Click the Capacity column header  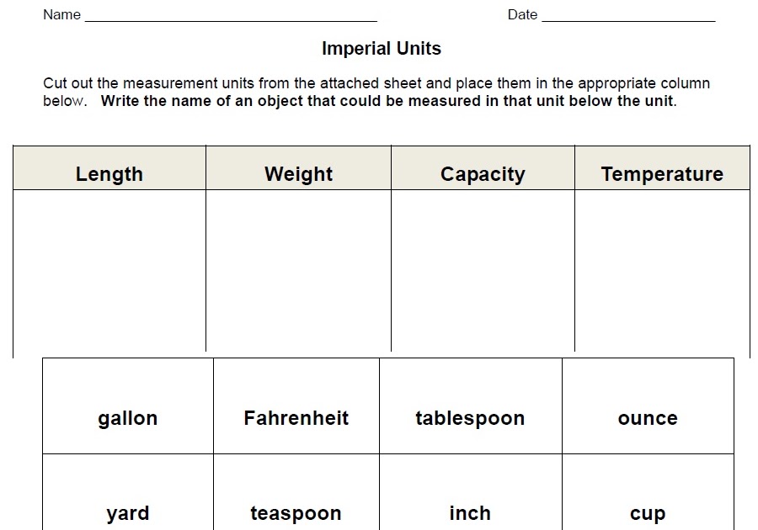tap(483, 174)
